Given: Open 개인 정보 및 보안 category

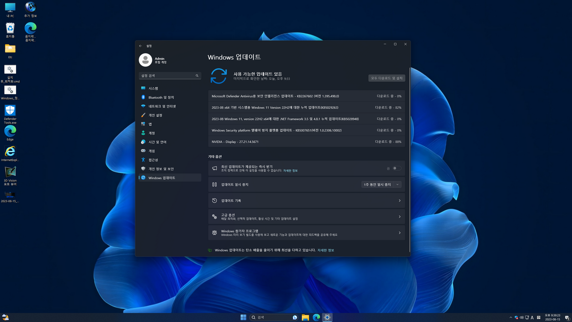Looking at the screenshot, I should click(170, 169).
